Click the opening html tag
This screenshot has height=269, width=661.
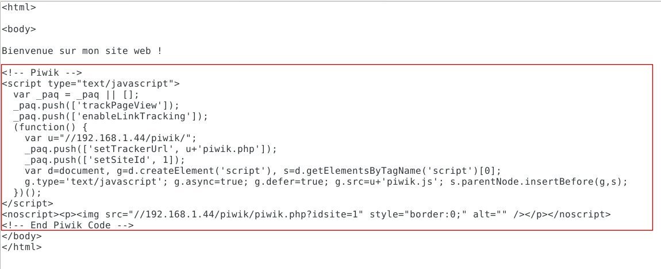coord(18,7)
